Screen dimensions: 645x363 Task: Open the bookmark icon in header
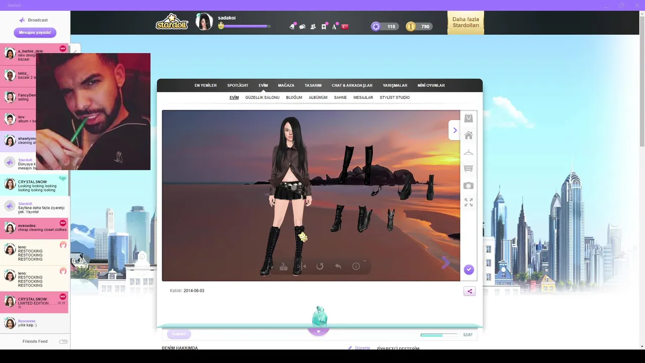[x=324, y=26]
